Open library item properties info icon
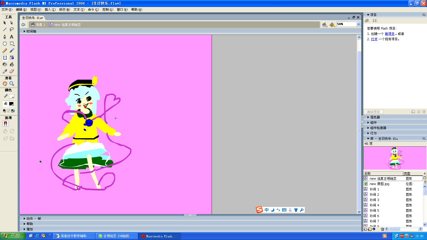427x240 pixels. click(x=374, y=229)
